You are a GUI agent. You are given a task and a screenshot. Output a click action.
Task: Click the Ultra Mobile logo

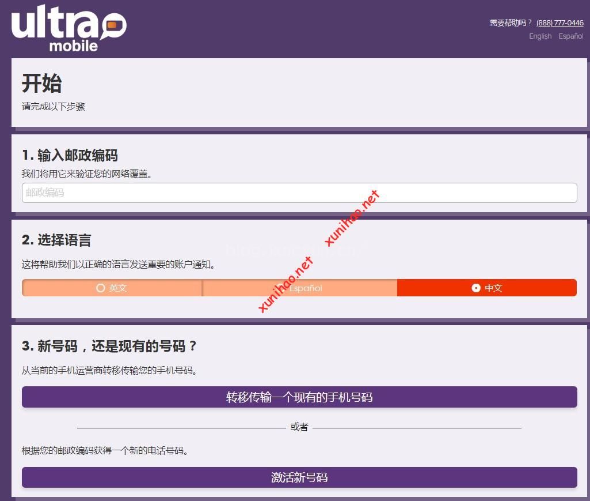[x=69, y=28]
